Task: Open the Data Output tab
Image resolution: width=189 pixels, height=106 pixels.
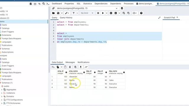Action: [57, 62]
